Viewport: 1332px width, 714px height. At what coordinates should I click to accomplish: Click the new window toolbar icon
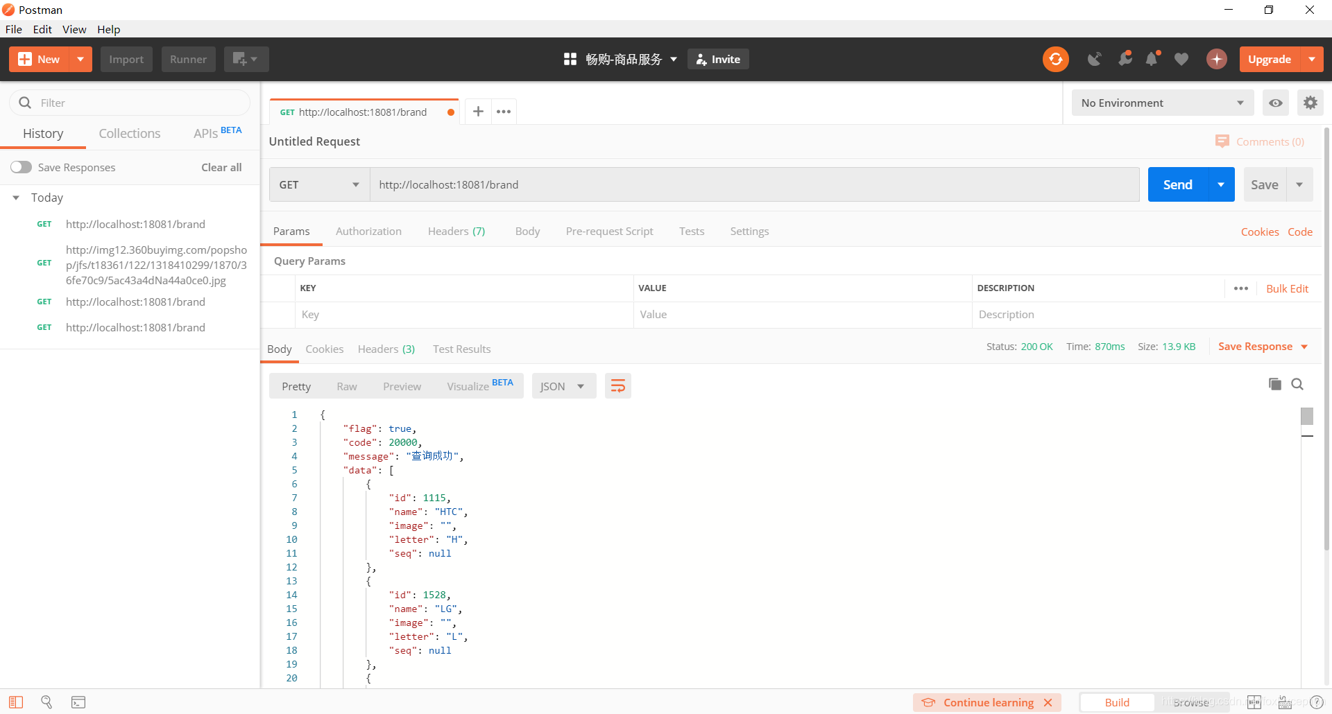point(246,59)
